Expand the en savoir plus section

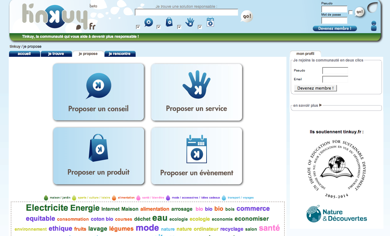point(307,106)
